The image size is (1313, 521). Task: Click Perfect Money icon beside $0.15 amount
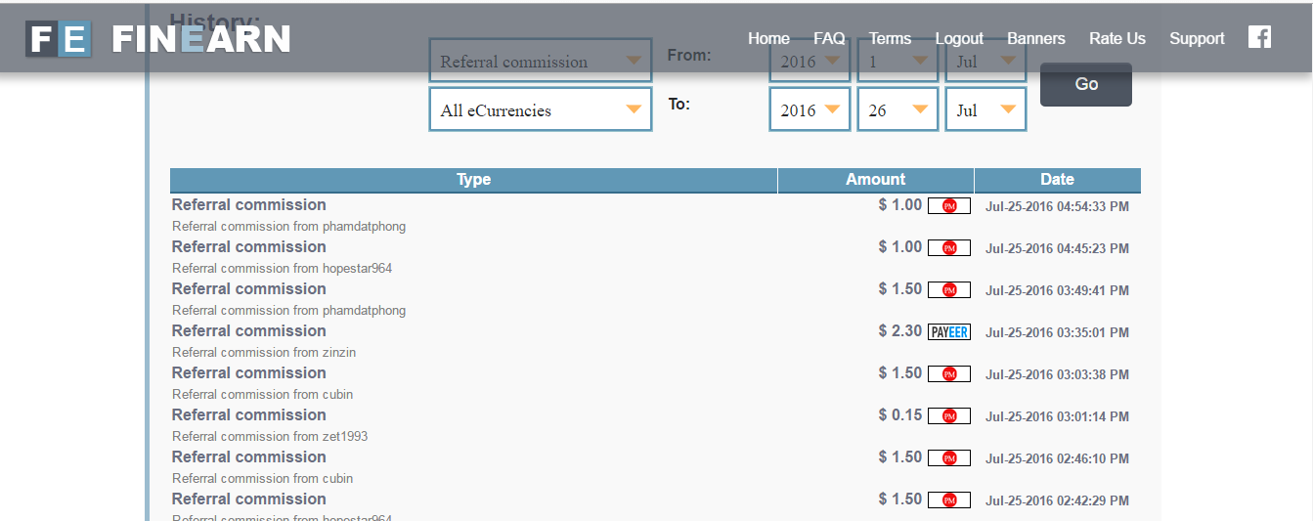pyautogui.click(x=948, y=416)
